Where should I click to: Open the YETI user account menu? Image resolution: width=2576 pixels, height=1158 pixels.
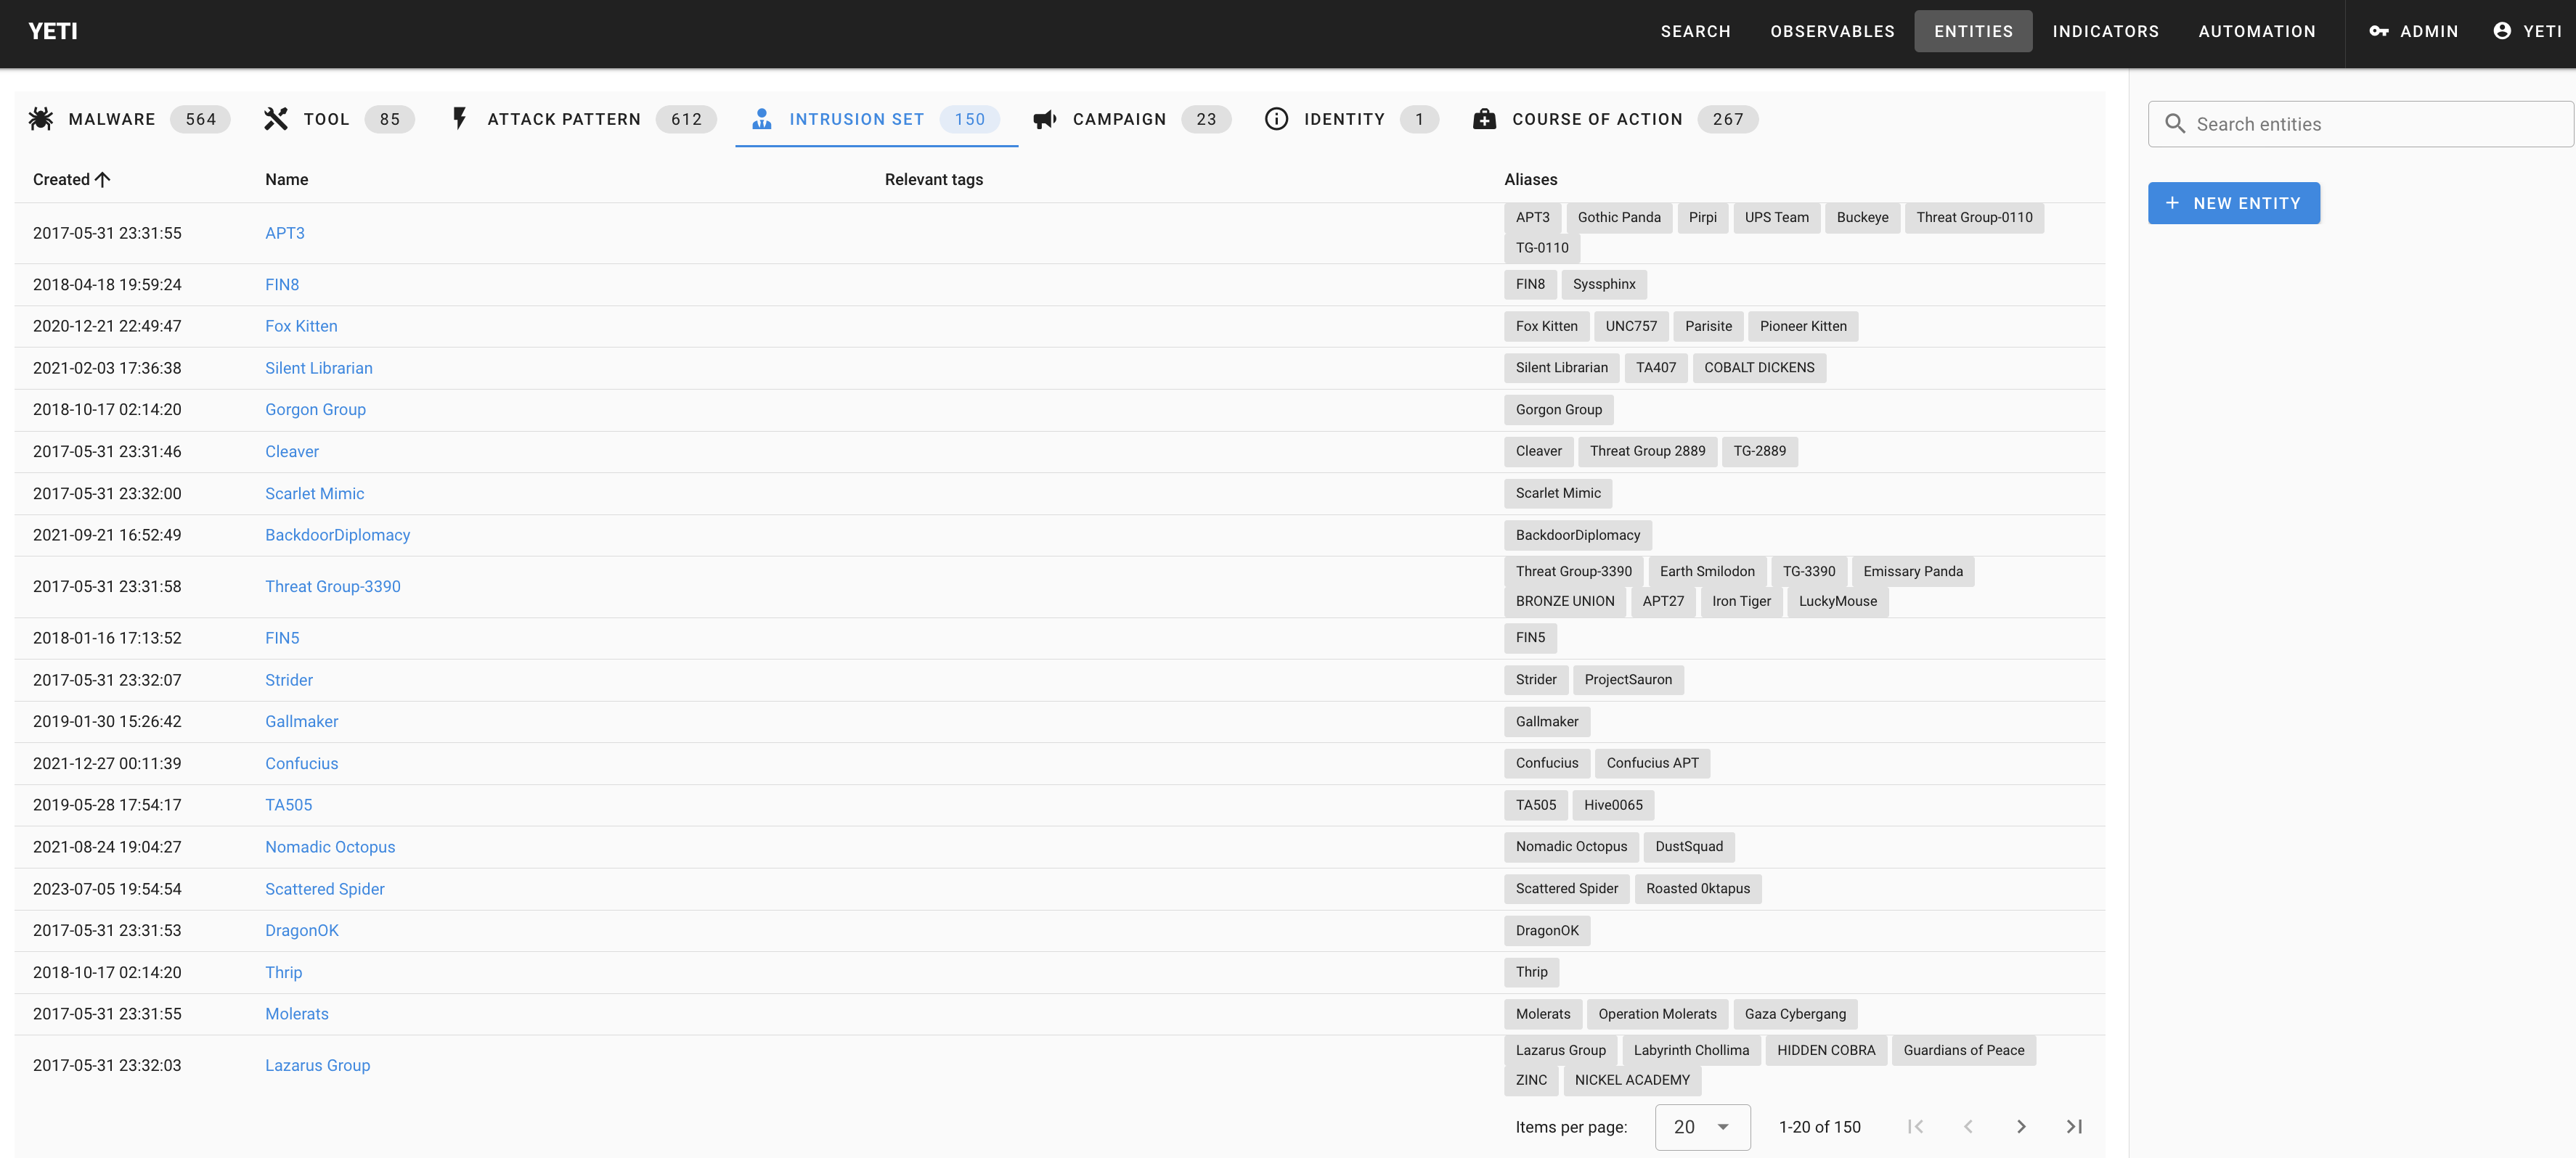pos(2527,31)
